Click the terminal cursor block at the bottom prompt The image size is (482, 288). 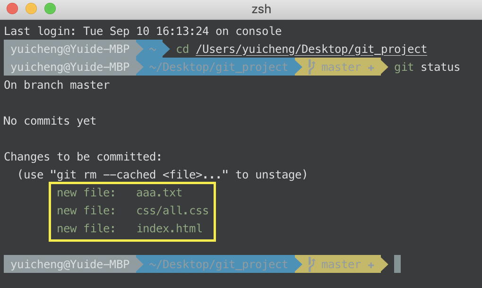397,264
